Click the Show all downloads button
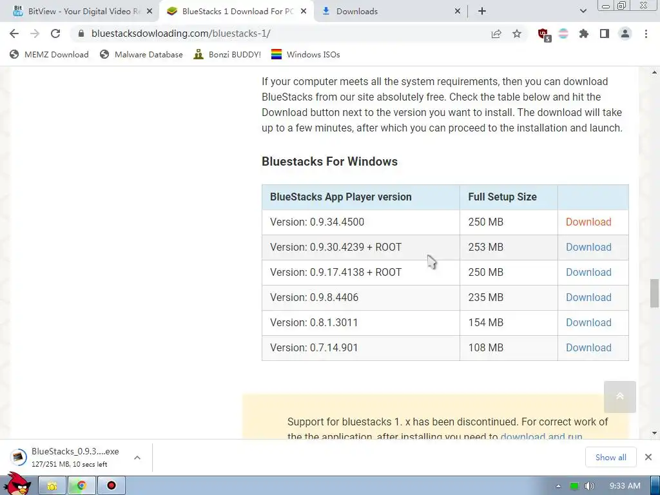The width and height of the screenshot is (660, 495). click(611, 457)
